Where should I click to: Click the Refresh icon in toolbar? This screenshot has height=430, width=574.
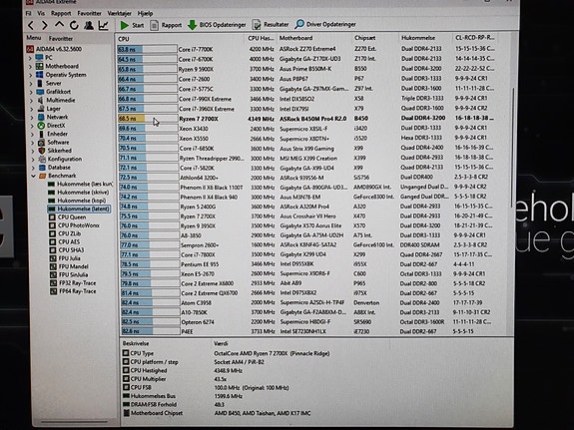coord(74,25)
